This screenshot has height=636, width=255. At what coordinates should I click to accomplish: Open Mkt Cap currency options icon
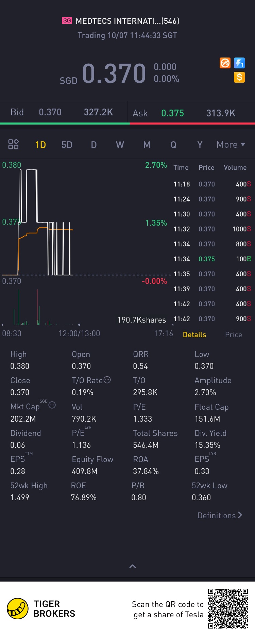point(52,405)
